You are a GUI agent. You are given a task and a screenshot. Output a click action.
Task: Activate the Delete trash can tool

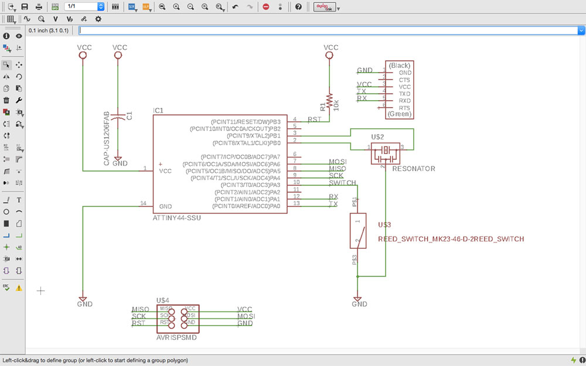click(x=6, y=100)
